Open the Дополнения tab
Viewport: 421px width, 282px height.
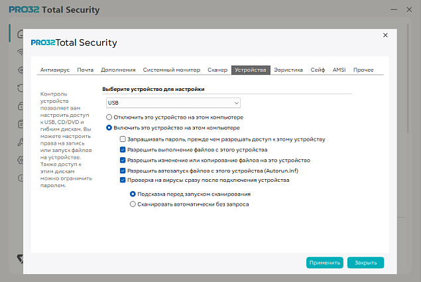pyautogui.click(x=118, y=70)
